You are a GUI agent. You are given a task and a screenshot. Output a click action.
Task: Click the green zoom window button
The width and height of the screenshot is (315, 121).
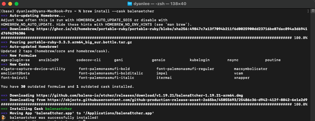pyautogui.click(x=16, y=3)
